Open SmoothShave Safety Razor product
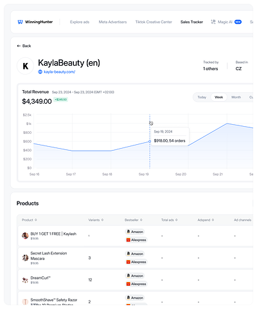 (54, 300)
